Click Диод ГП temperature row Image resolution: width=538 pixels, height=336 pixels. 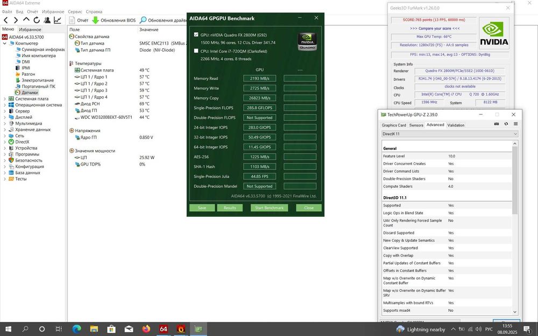[112, 110]
